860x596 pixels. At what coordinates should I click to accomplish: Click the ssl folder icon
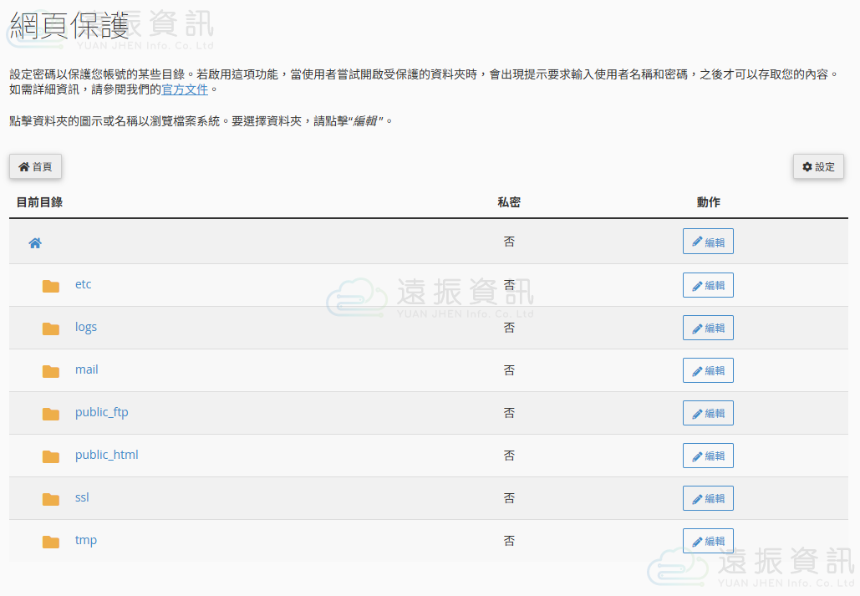(51, 499)
